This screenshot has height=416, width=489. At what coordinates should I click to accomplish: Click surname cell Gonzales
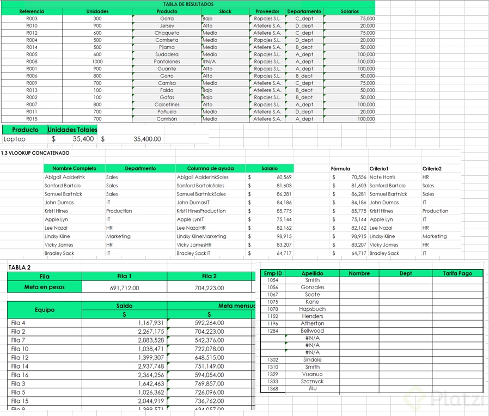point(312,287)
